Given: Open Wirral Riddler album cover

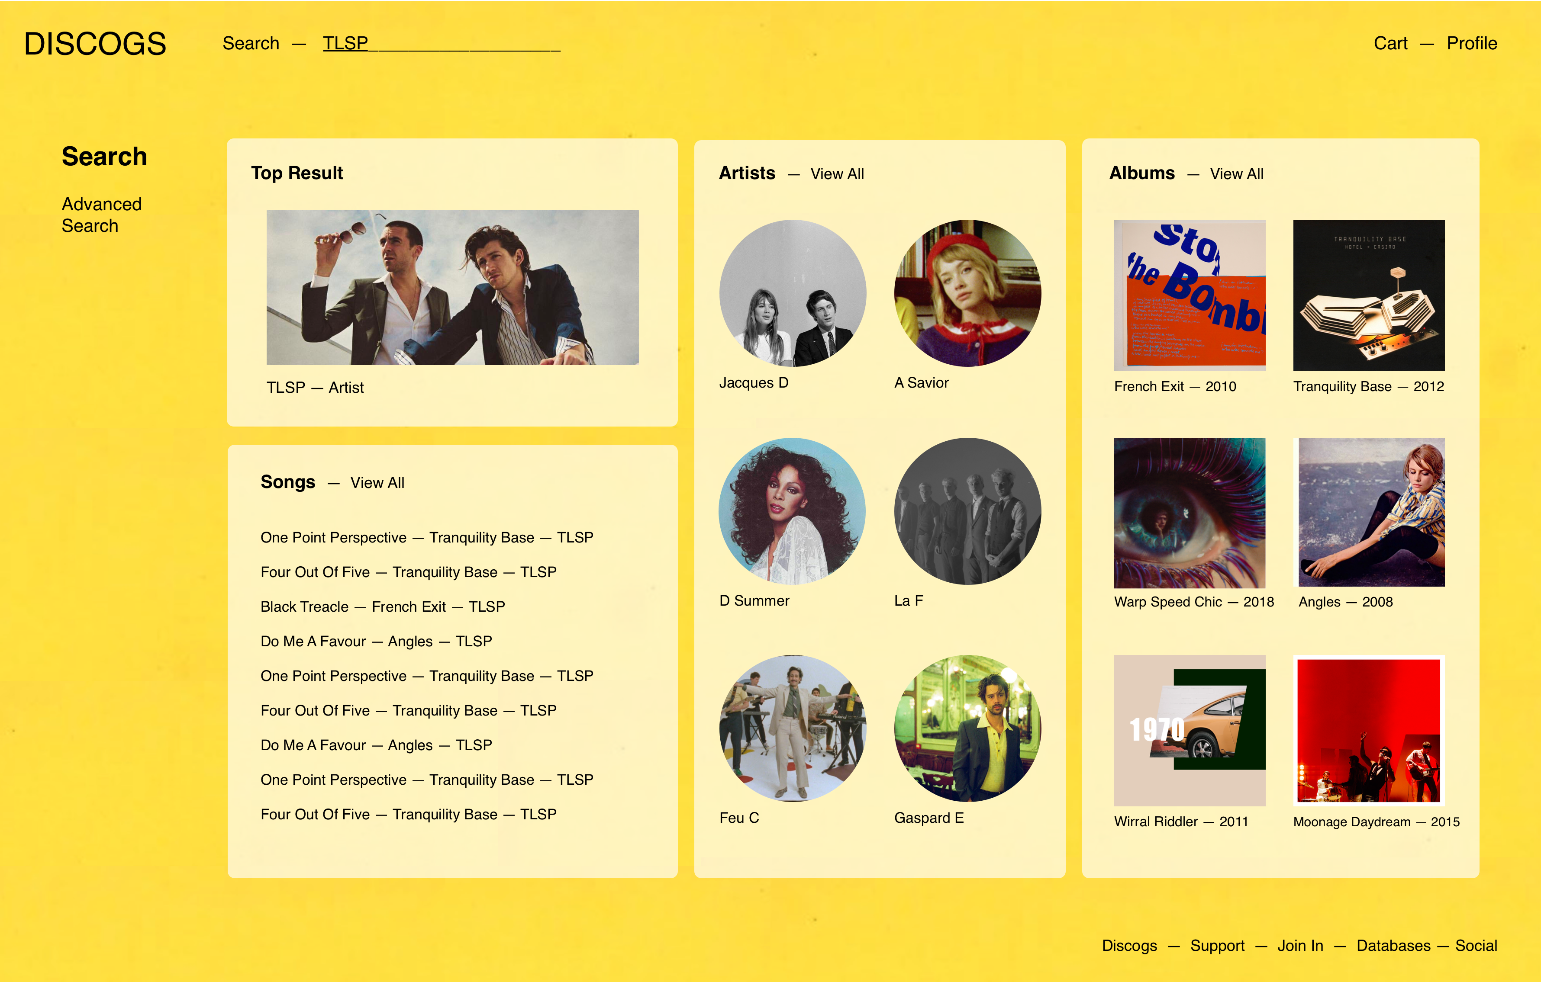Looking at the screenshot, I should 1190,730.
